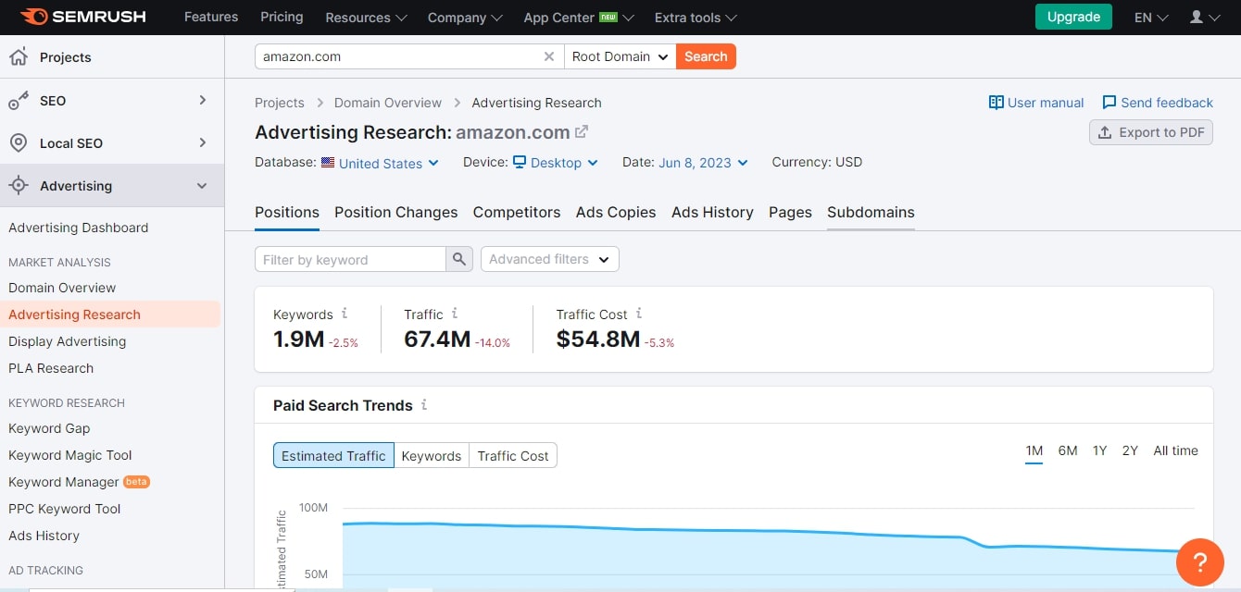Open Keyword Gap in sidebar

coord(49,428)
